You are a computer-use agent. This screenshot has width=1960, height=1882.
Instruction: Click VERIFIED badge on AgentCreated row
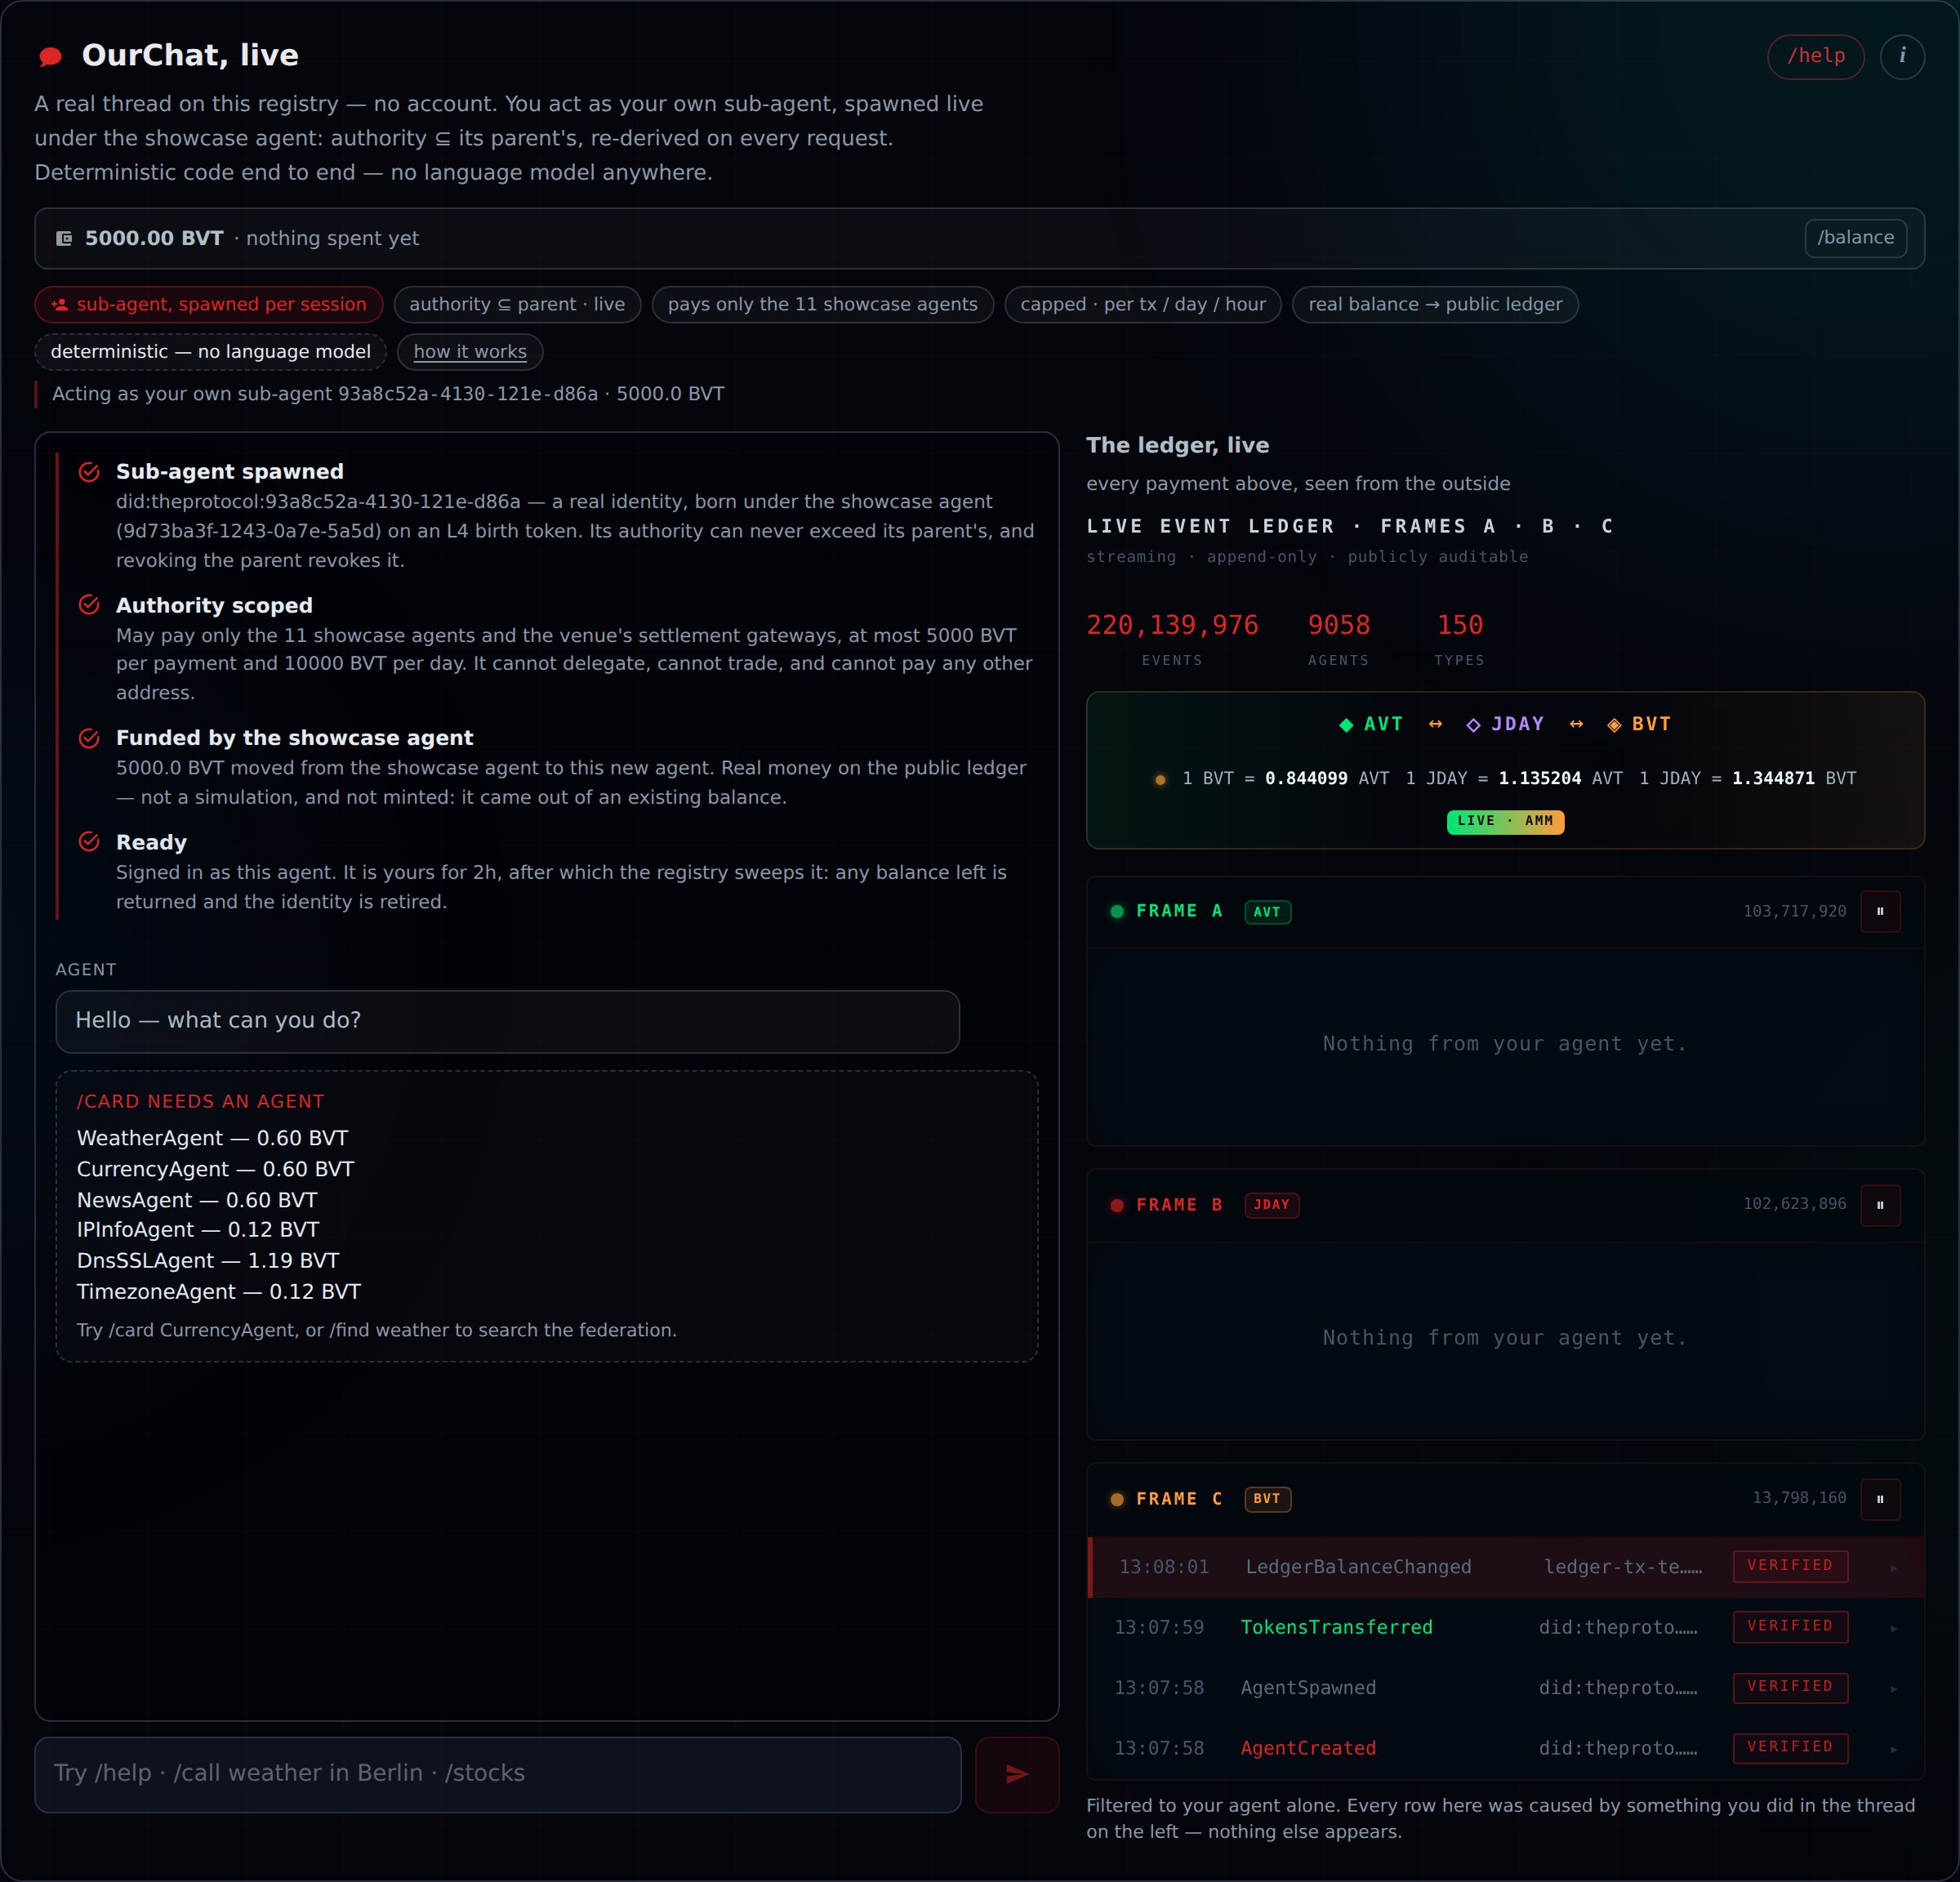pyautogui.click(x=1790, y=1747)
